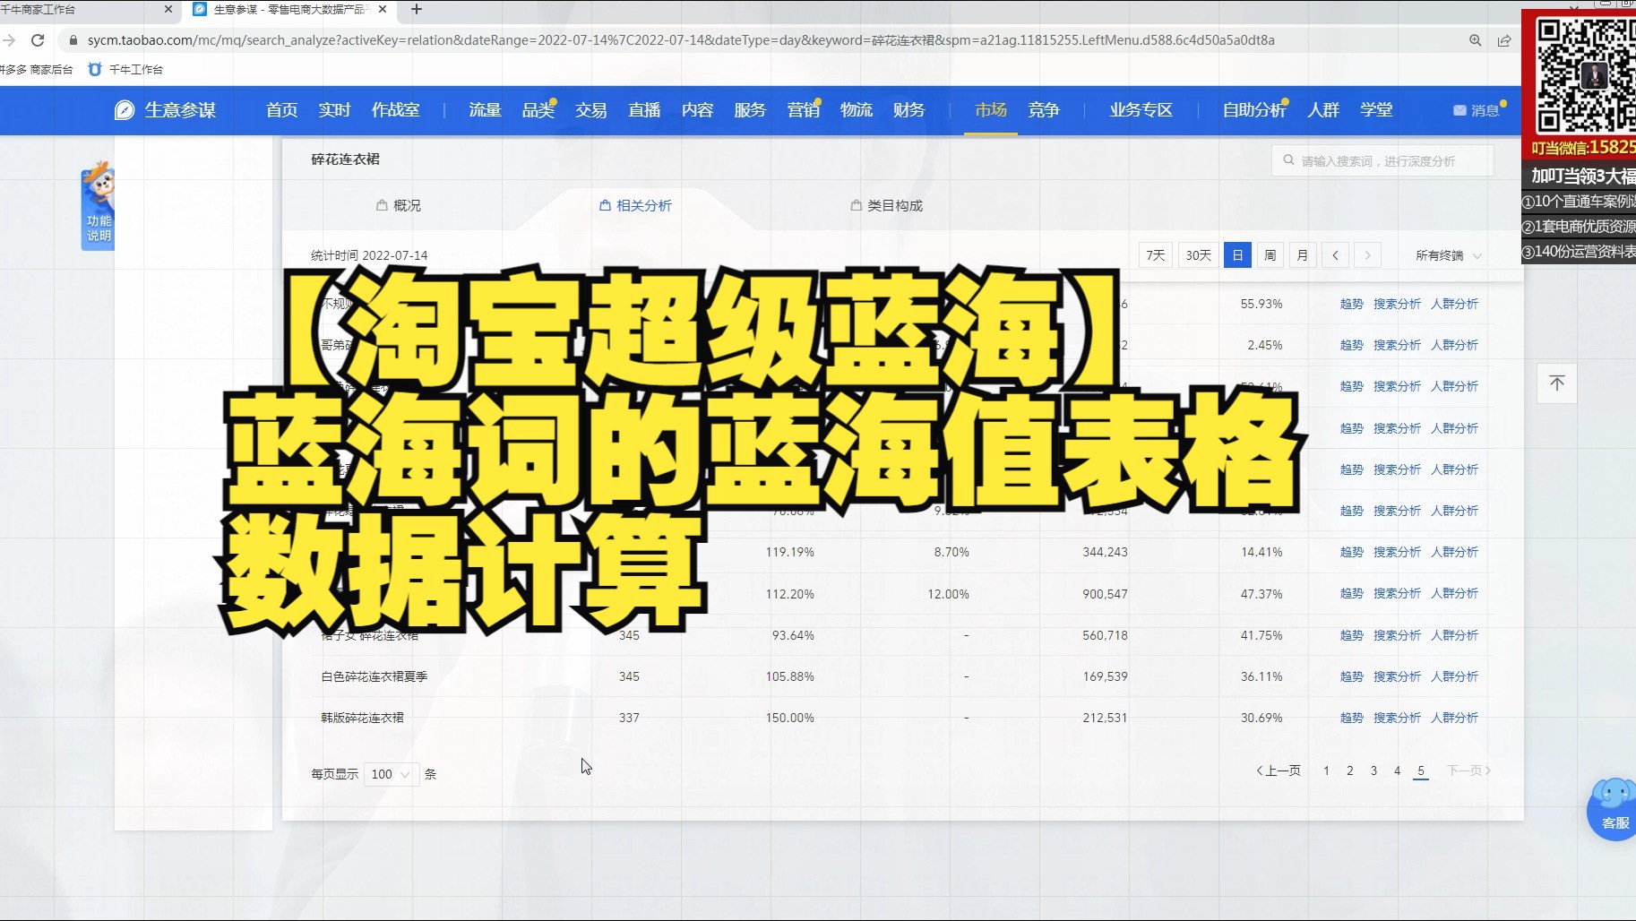Screen dimensions: 1636x921
Task: Enable the 月 monthly view
Action: click(1303, 254)
